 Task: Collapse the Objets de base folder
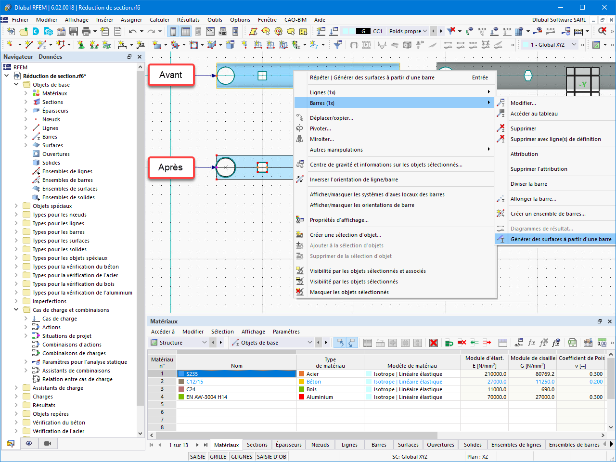(16, 85)
